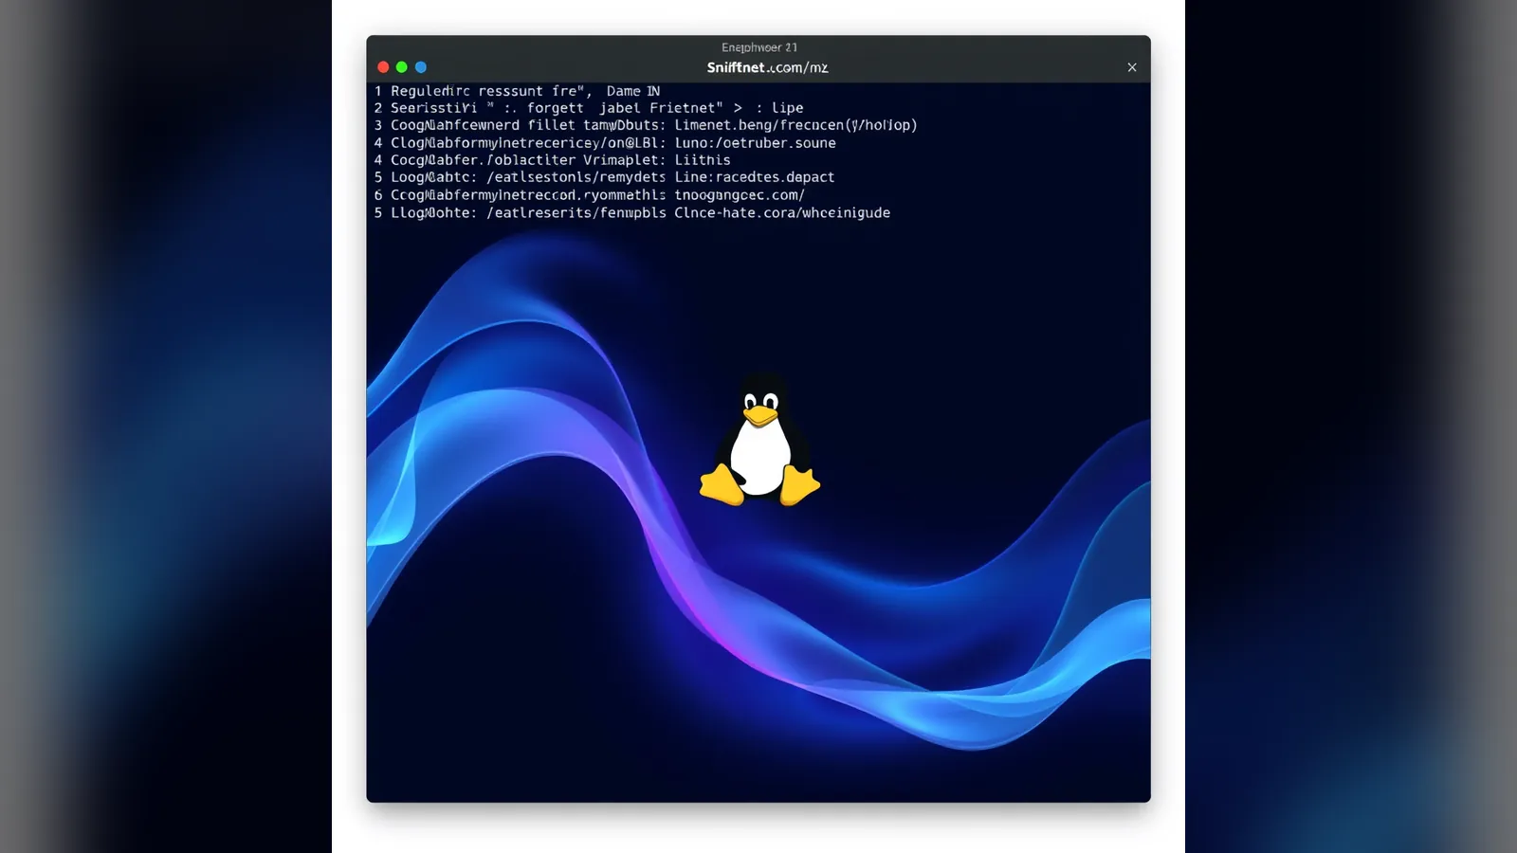The image size is (1517, 853).
Task: Select line starting 'Searisstiyi' with 'forgett jabel Frietnet'
Action: click(x=588, y=108)
